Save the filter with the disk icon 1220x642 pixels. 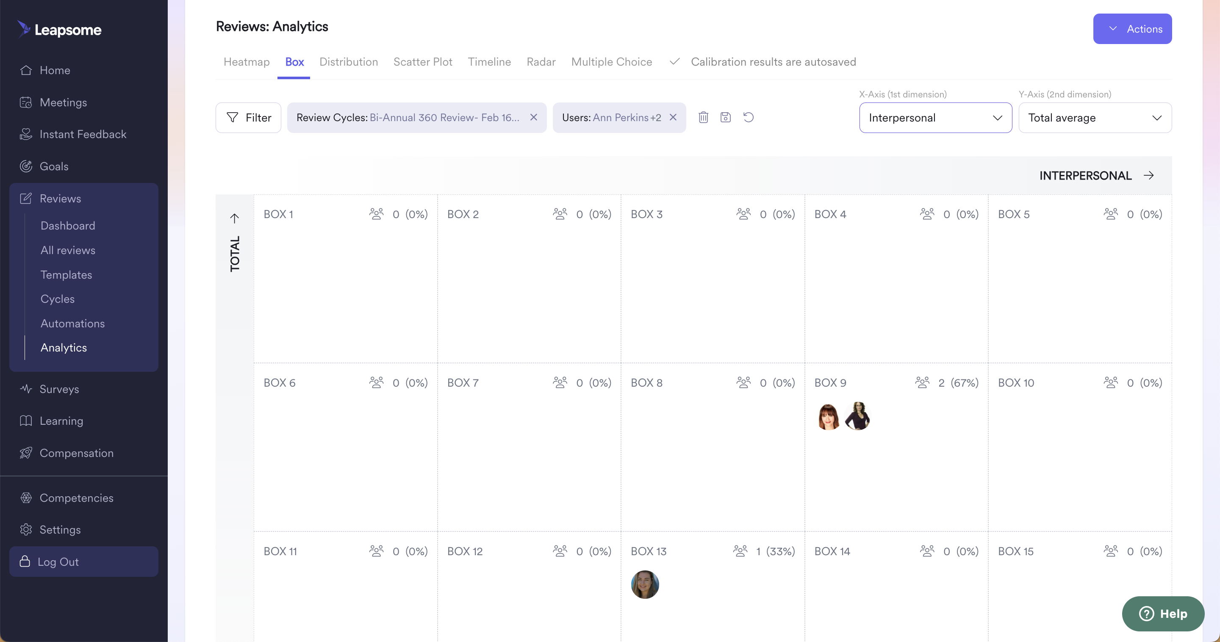click(x=726, y=117)
